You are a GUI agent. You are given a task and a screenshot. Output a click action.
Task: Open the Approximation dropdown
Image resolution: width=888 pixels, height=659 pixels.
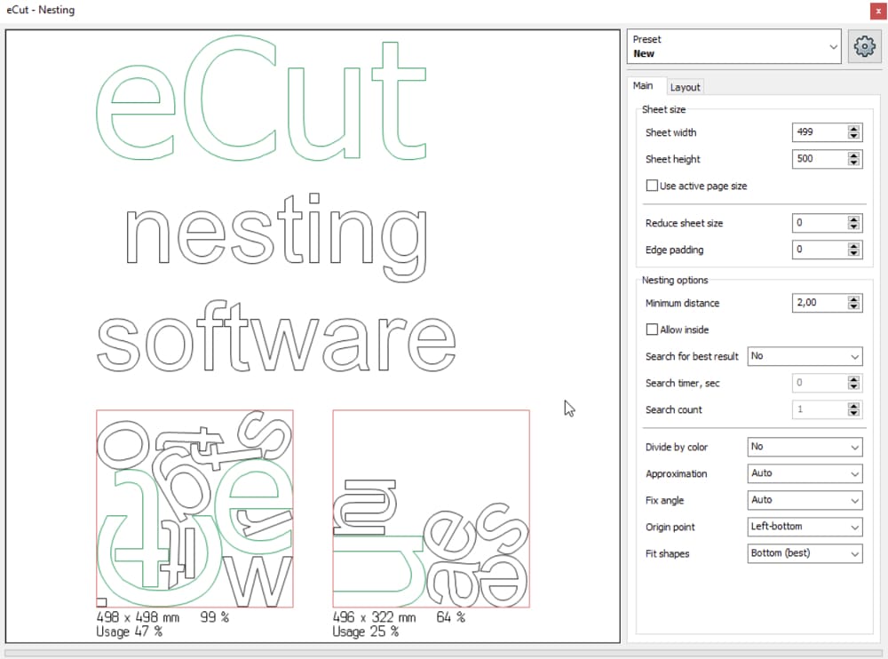click(x=805, y=473)
